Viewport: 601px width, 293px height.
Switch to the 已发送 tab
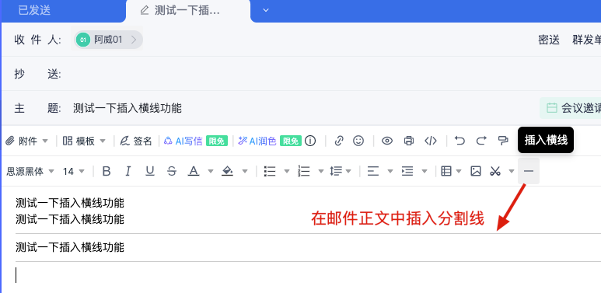pos(34,10)
